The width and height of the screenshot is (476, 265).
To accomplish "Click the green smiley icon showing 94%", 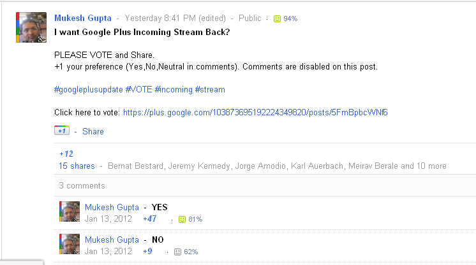I will (277, 18).
